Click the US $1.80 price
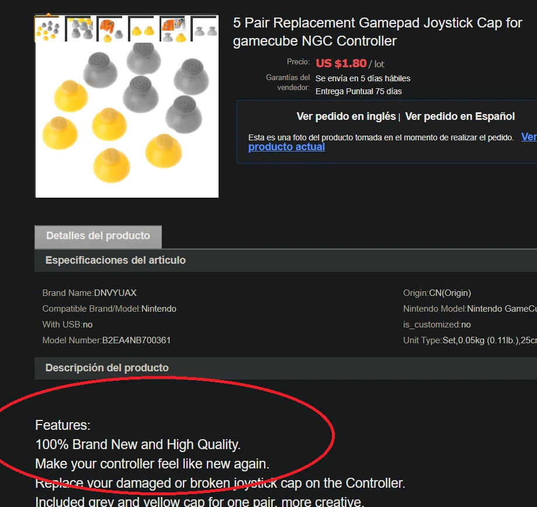This screenshot has height=507, width=537. [341, 63]
